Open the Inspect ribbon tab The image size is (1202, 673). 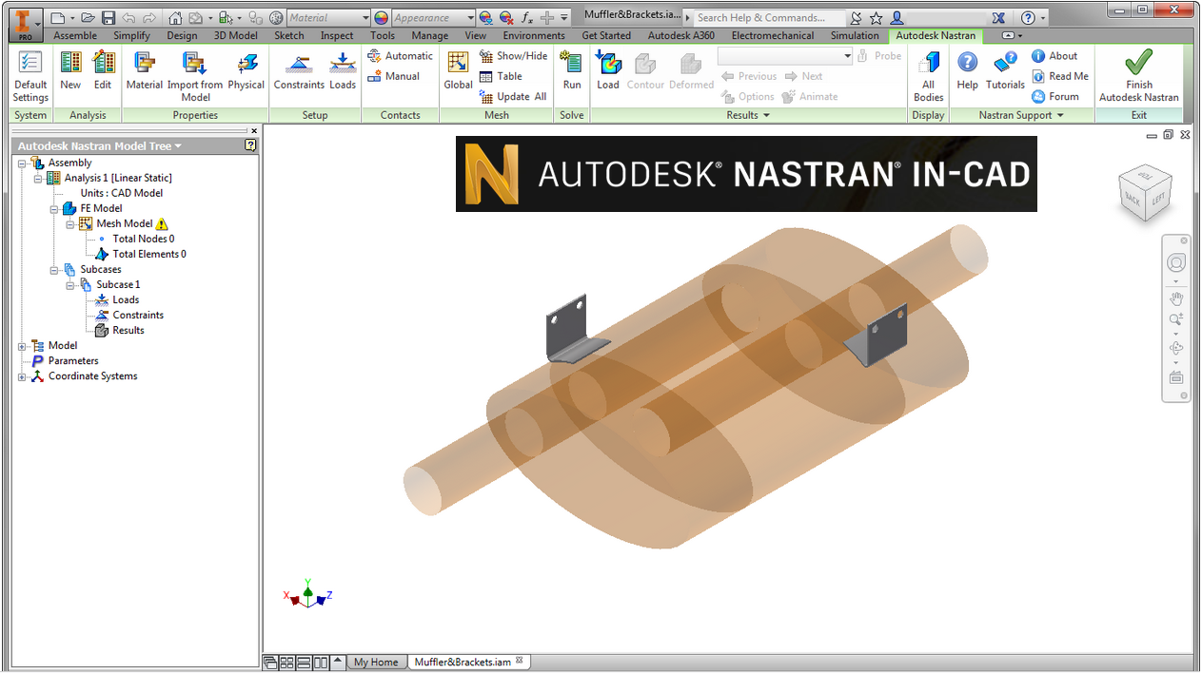tap(337, 36)
